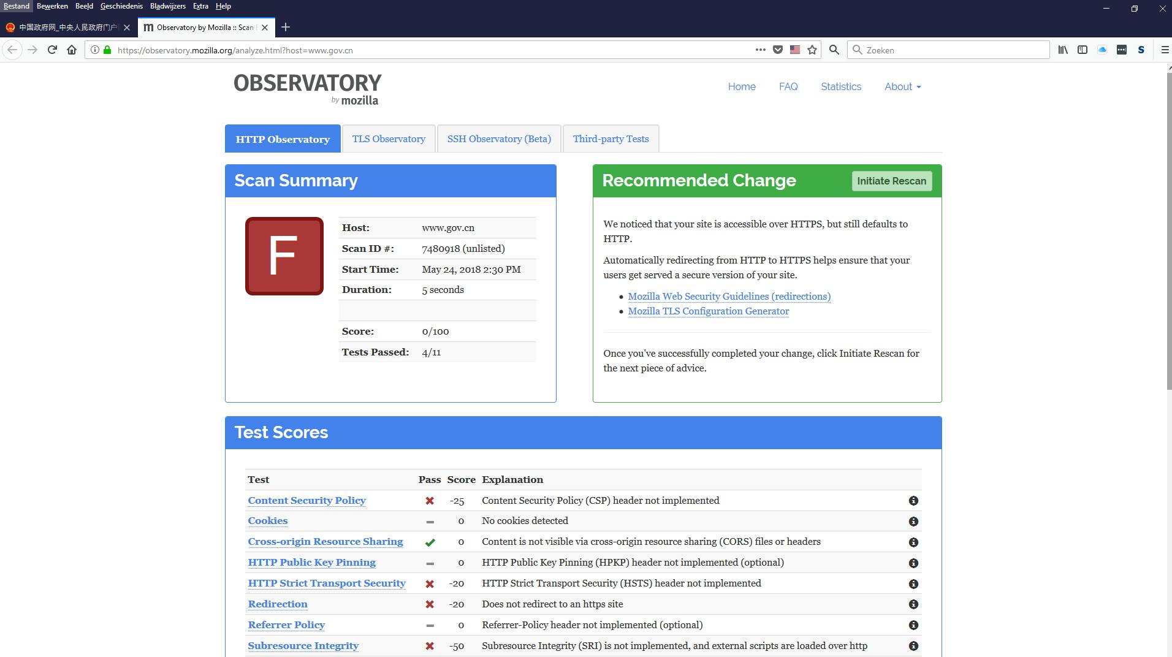Bookmark this page with the star
Viewport: 1172px width, 657px height.
point(812,50)
